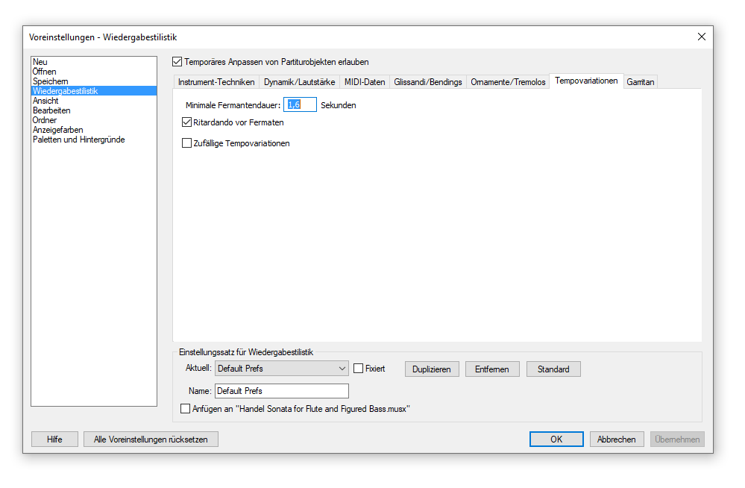
Task: Click the Entfernen button
Action: [x=492, y=369]
